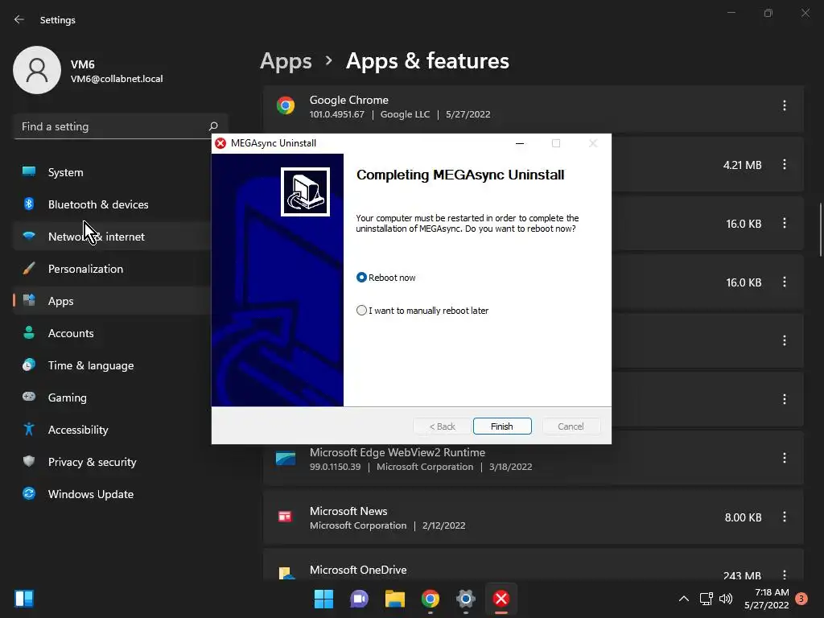Viewport: 824px width, 618px height.
Task: Open more options for Microsoft Edge WebView2 Runtime
Action: click(x=785, y=458)
